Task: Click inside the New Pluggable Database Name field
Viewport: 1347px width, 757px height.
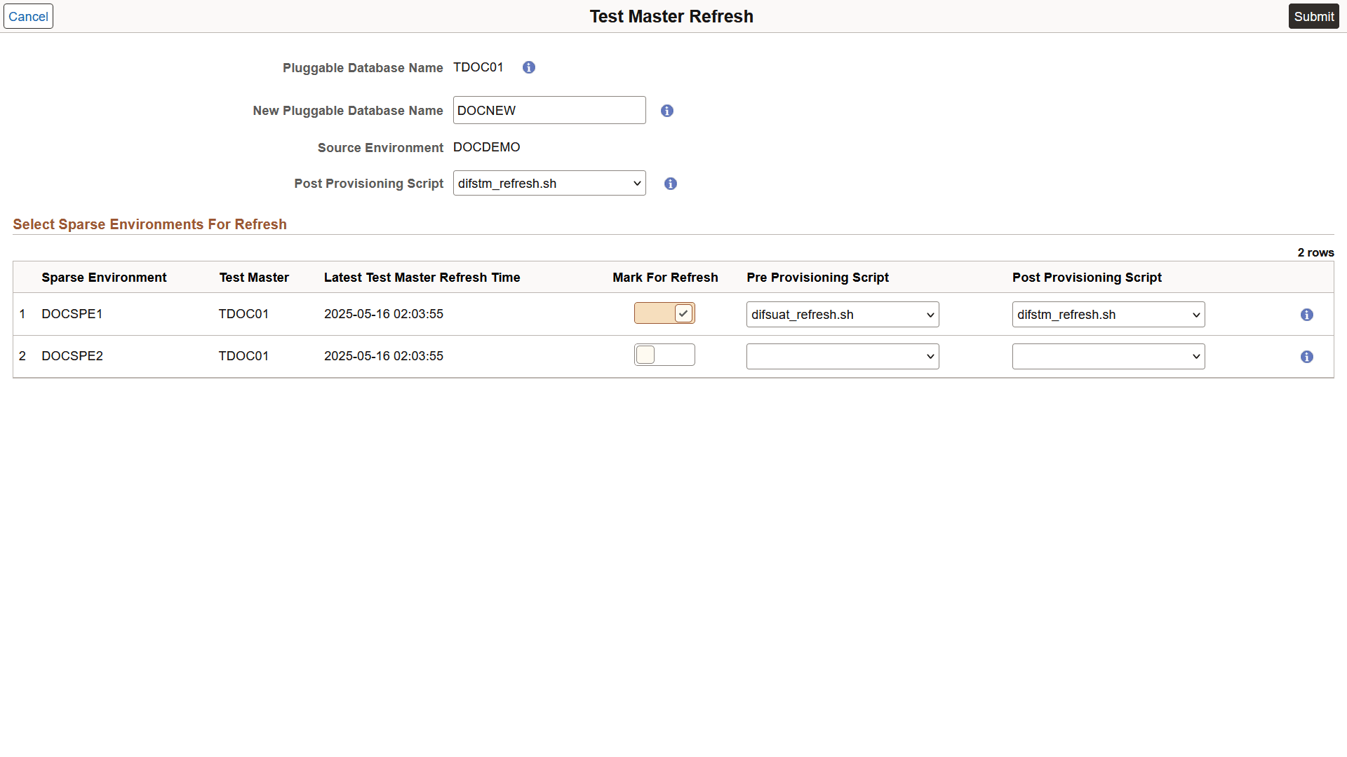Action: click(x=549, y=110)
